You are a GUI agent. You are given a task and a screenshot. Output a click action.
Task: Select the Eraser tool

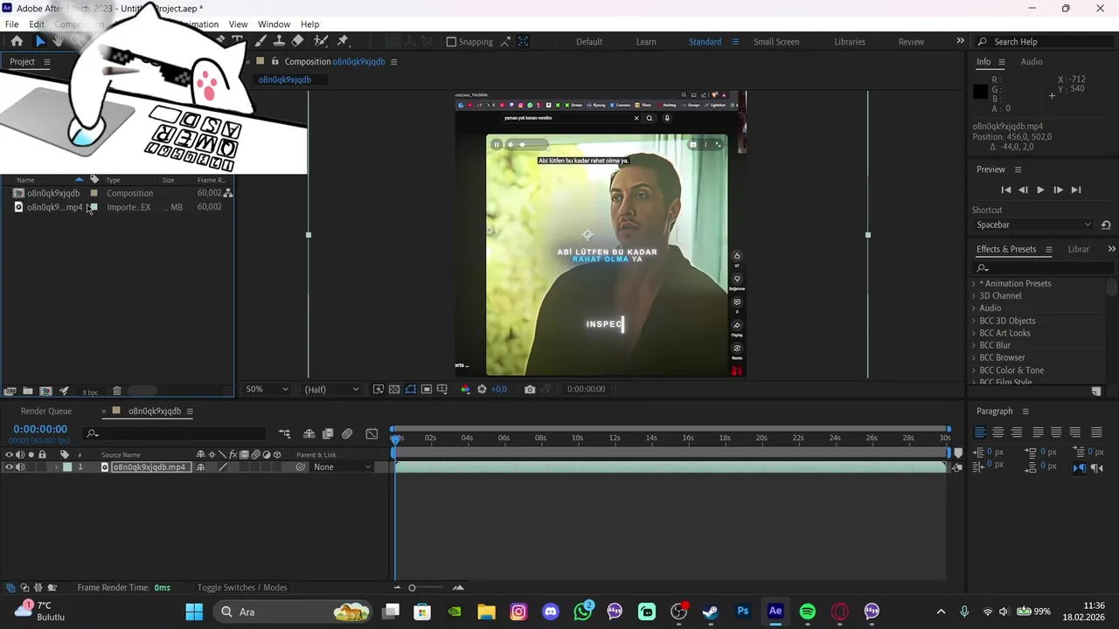pyautogui.click(x=297, y=41)
